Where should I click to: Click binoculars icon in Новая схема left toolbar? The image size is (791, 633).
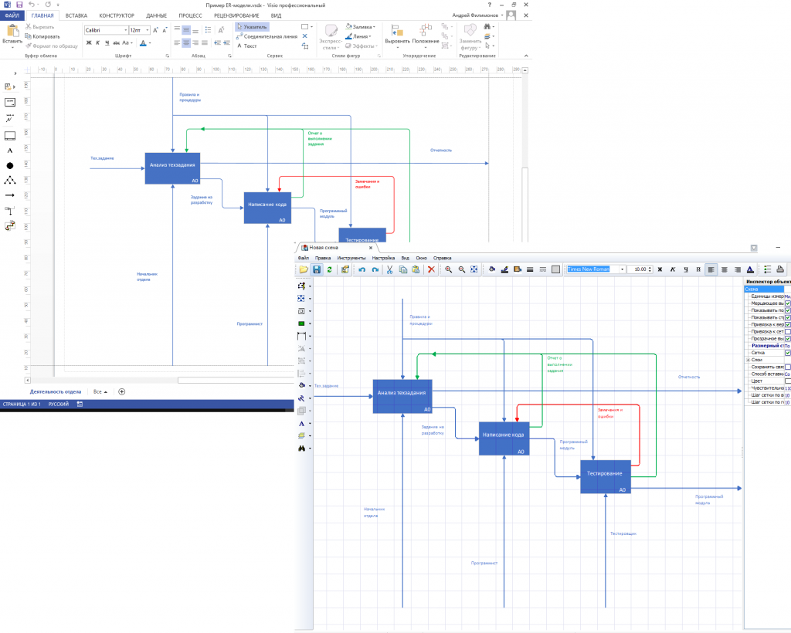click(302, 448)
